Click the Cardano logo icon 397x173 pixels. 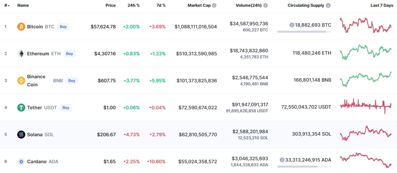click(21, 162)
